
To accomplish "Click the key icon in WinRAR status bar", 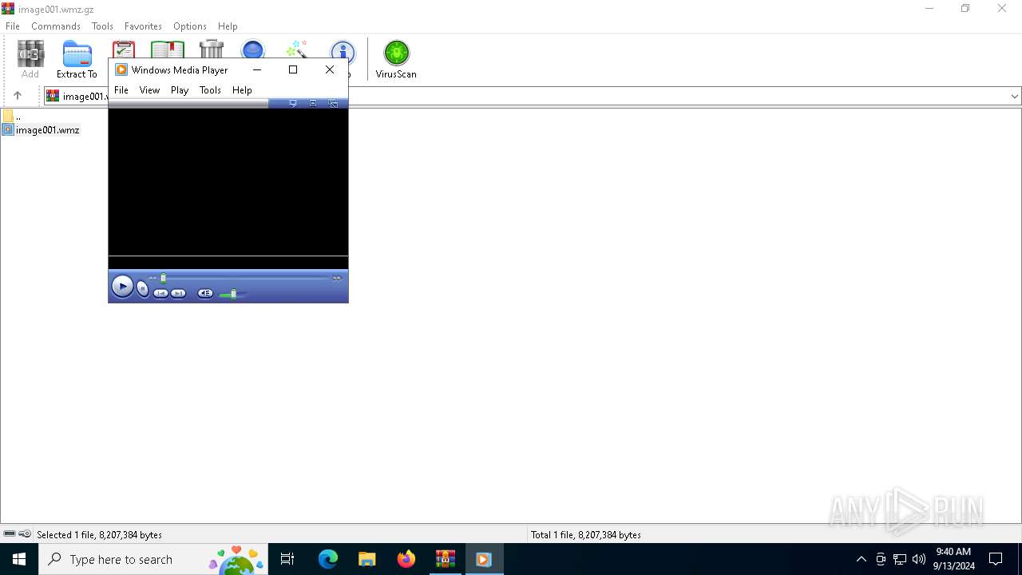I will (x=25, y=534).
